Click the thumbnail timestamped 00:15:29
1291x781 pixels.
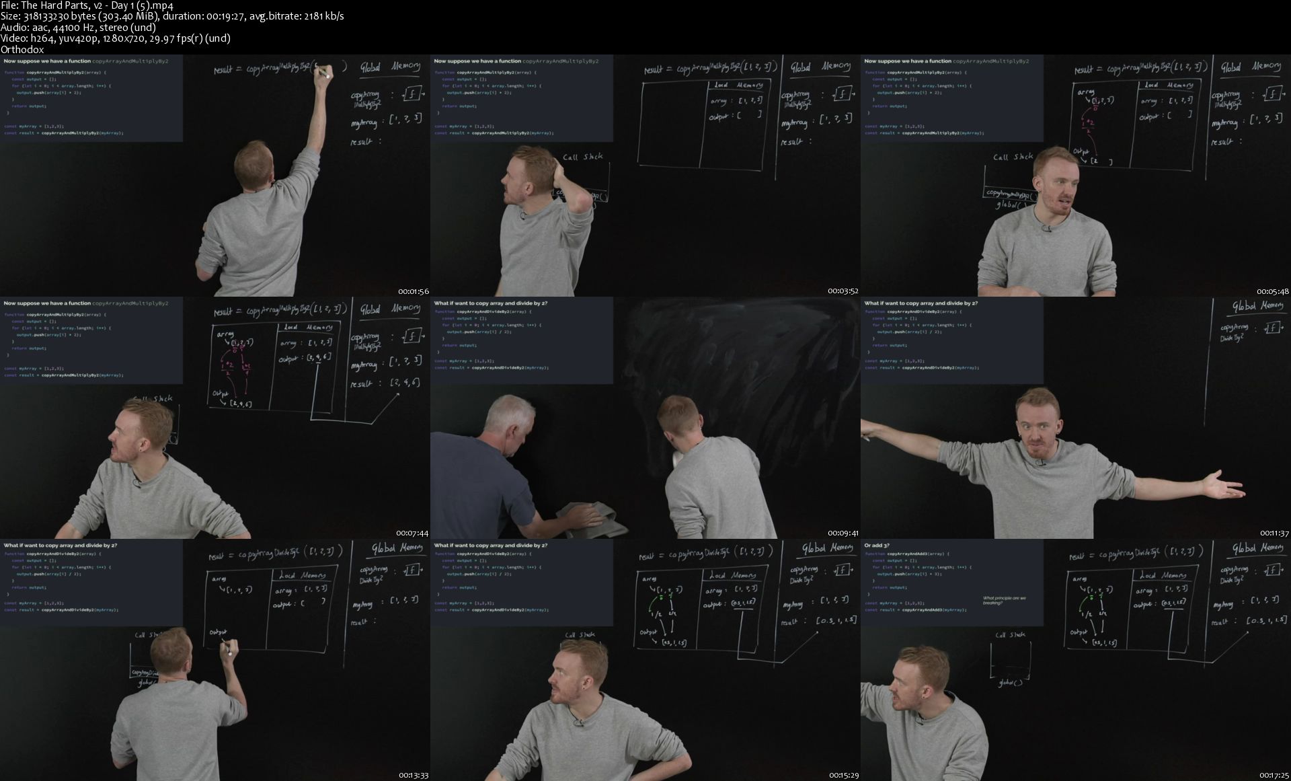coord(645,660)
